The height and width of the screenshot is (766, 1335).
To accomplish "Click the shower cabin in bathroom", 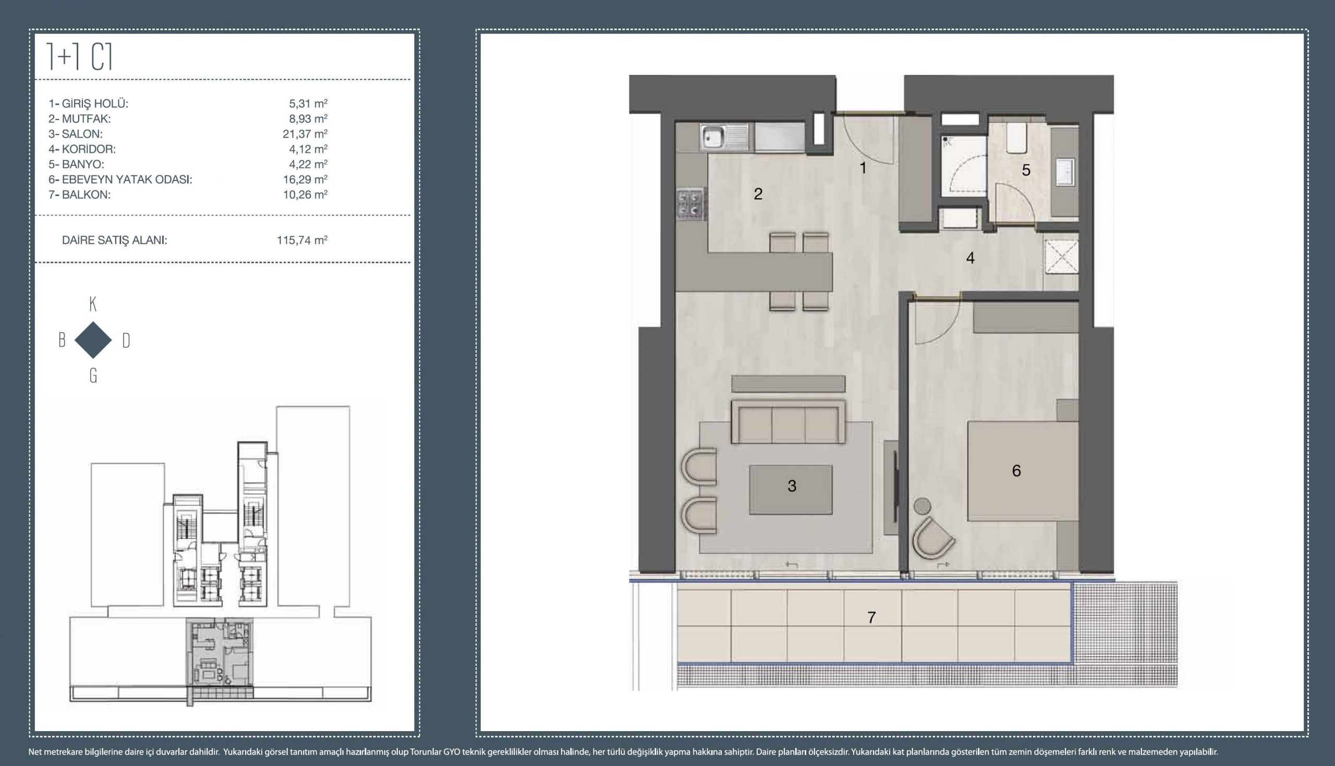I will [x=963, y=166].
